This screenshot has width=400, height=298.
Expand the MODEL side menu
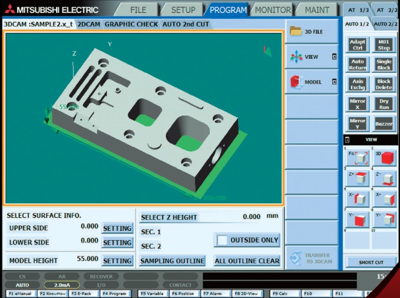[312, 82]
